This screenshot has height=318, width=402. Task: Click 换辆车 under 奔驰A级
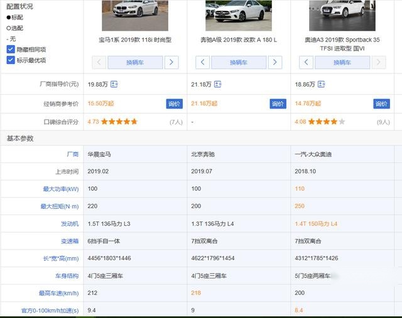click(239, 62)
